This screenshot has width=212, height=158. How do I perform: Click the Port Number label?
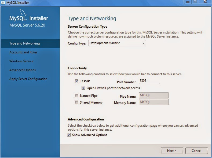tap(127, 82)
